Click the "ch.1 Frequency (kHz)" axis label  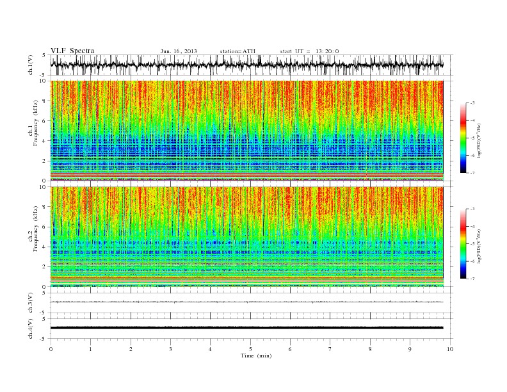point(33,123)
